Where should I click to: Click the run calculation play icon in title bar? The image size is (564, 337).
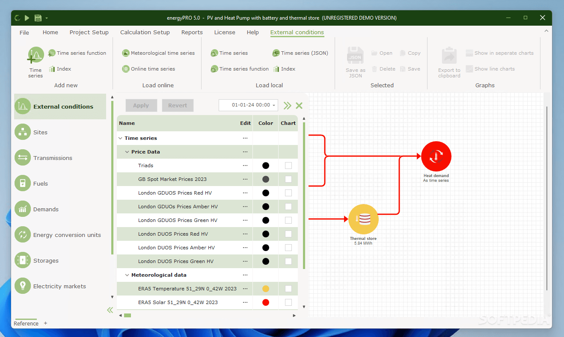pos(27,18)
